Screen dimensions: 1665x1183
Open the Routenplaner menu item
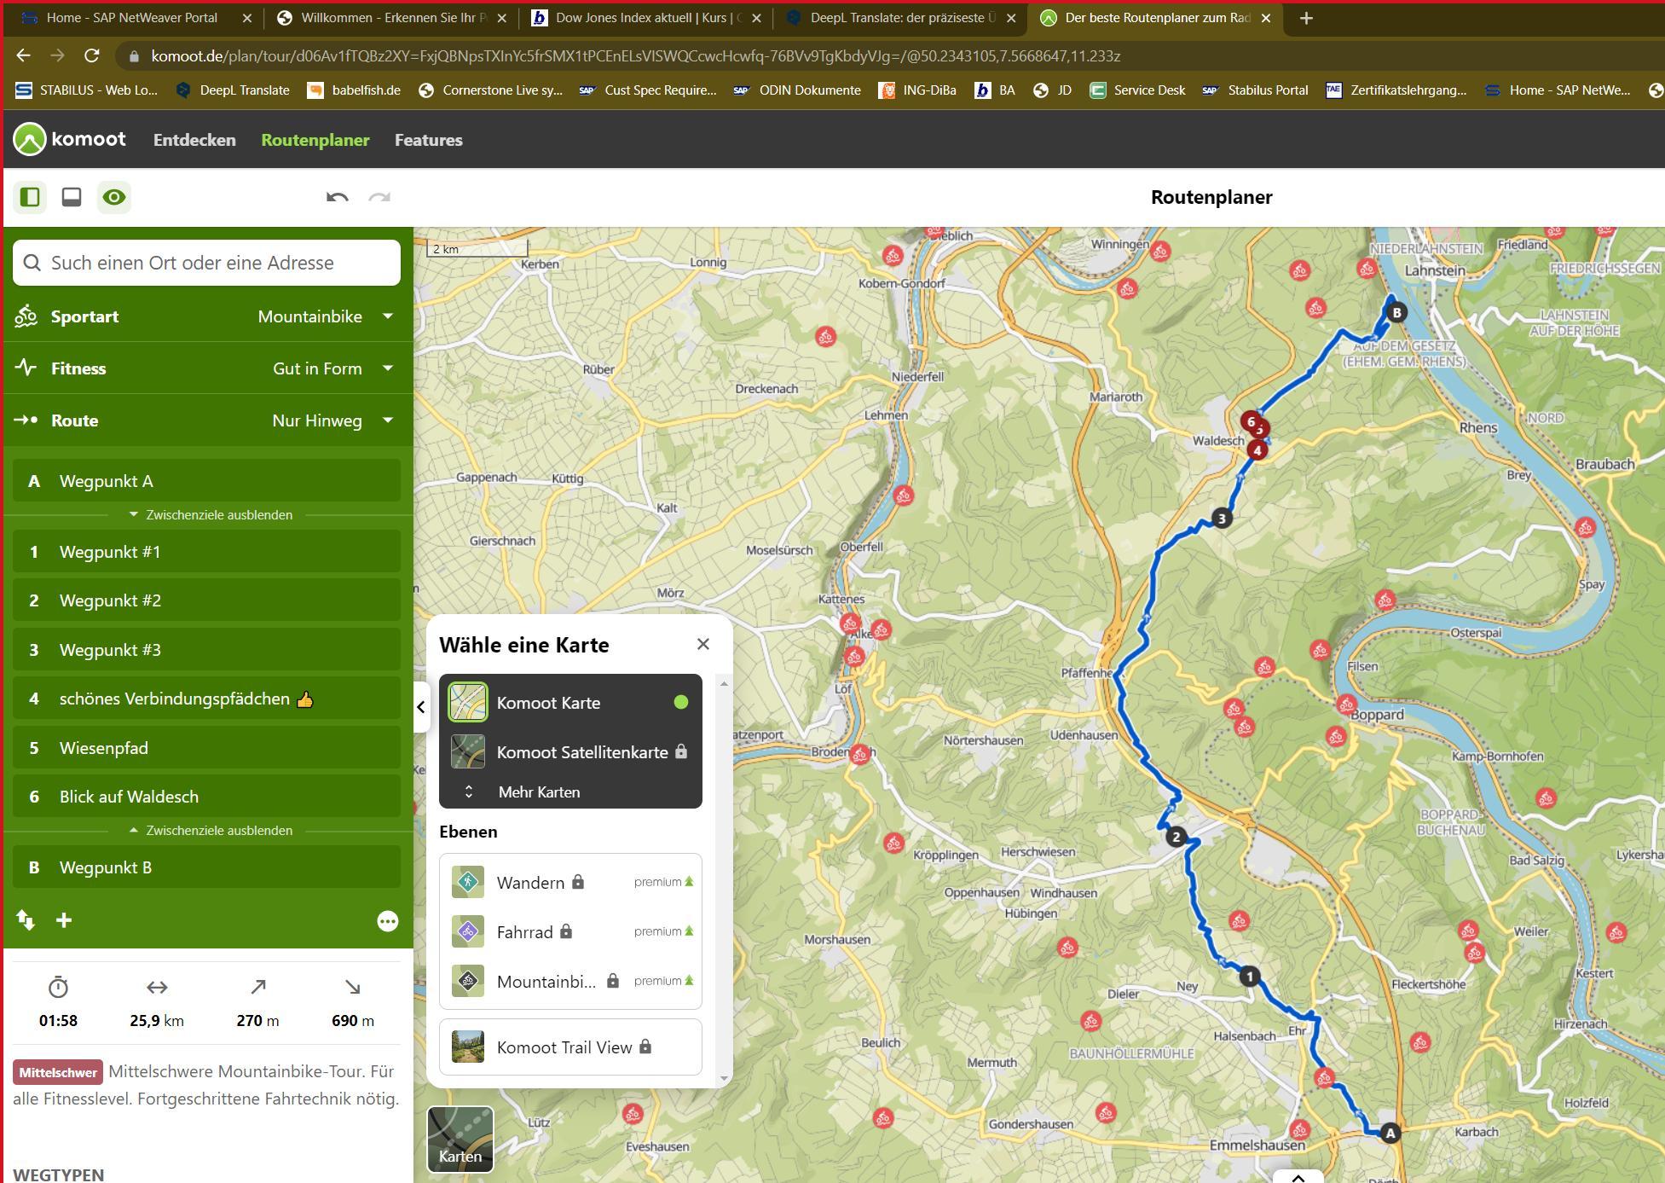click(315, 140)
